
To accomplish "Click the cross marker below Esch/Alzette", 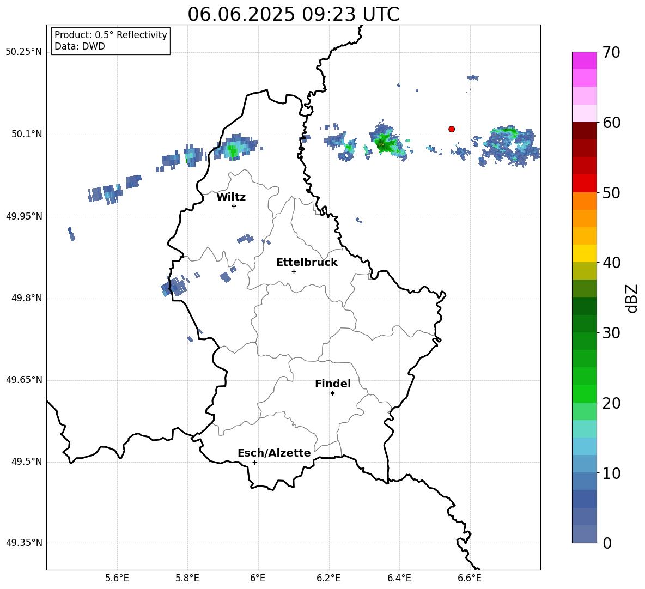I will point(254,462).
